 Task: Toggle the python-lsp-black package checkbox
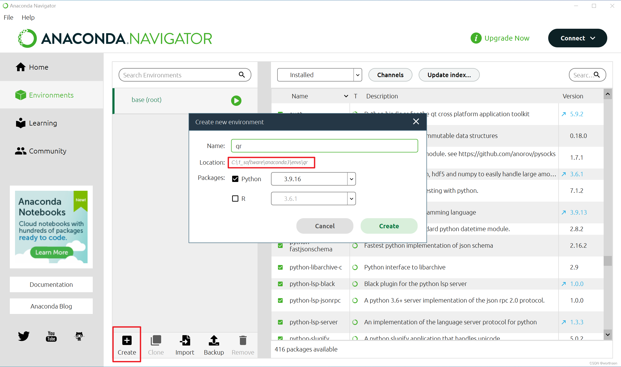280,284
